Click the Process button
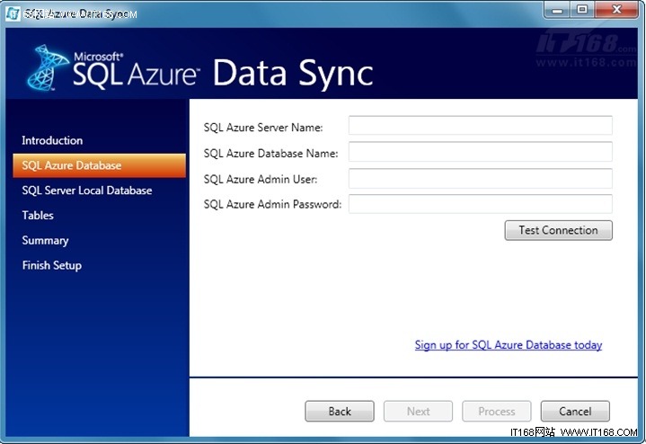Screen dimensions: 646x444 pyautogui.click(x=497, y=411)
